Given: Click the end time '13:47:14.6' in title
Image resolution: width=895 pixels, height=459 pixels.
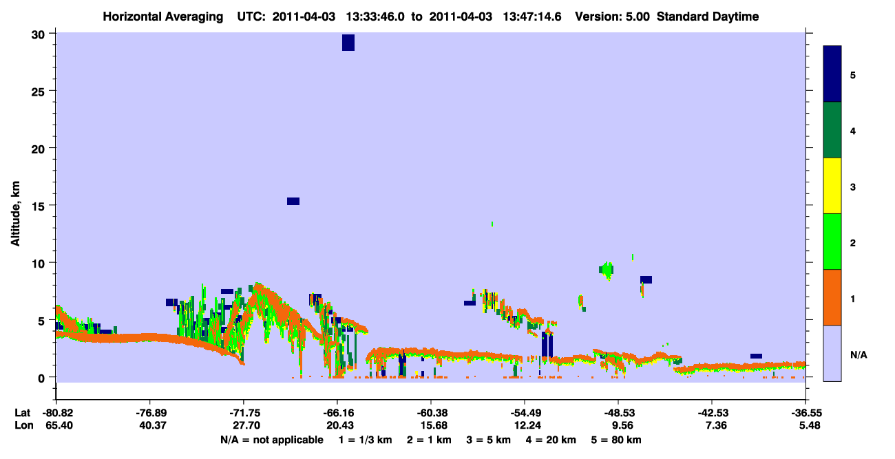Looking at the screenshot, I should coord(533,17).
